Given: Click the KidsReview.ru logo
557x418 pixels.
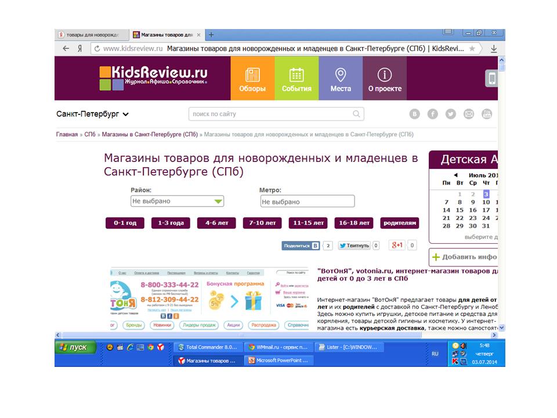Looking at the screenshot, I should tap(153, 77).
